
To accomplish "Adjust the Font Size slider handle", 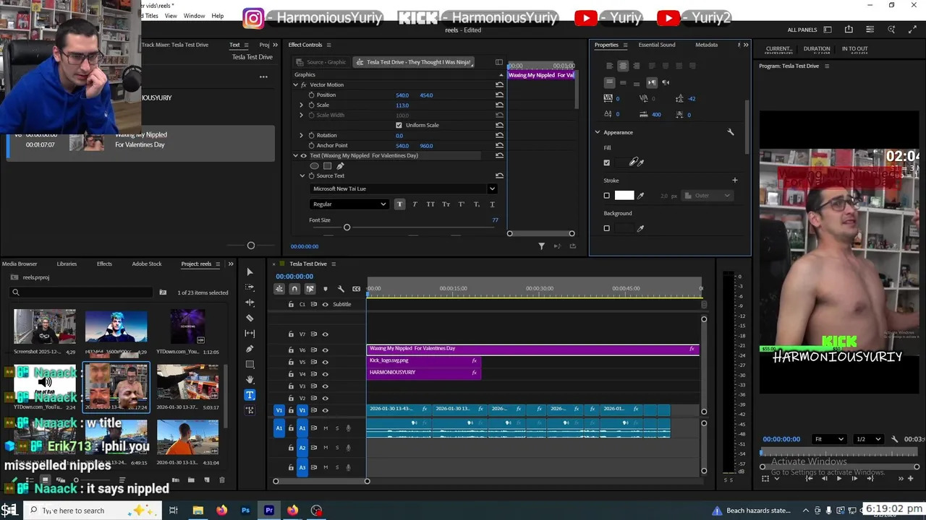I will click(x=347, y=227).
